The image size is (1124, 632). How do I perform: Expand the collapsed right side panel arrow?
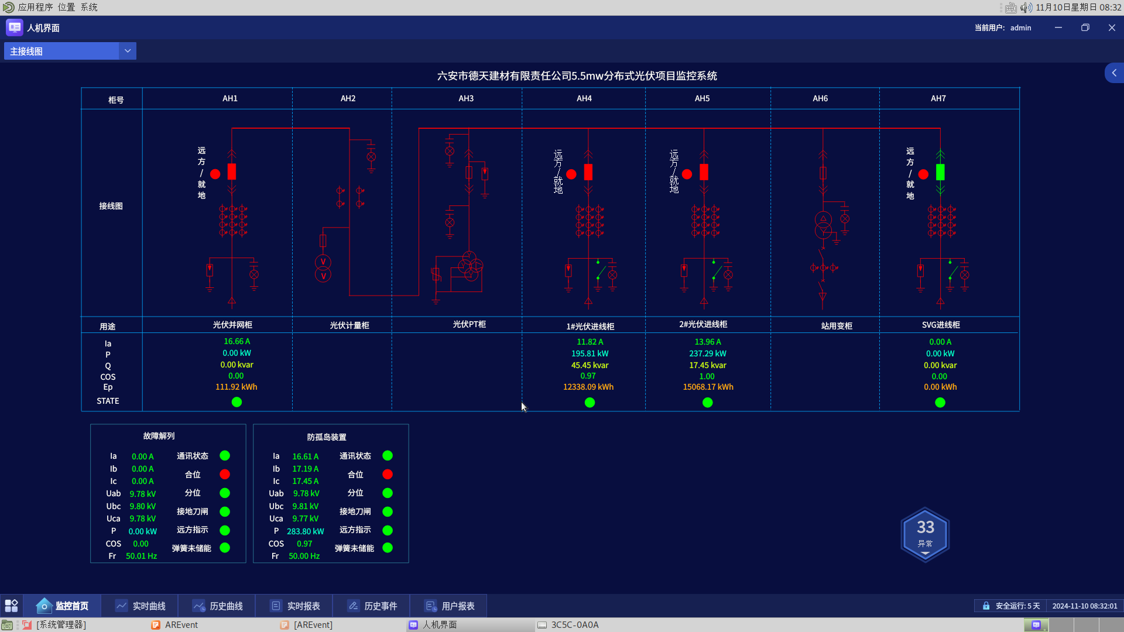pos(1114,73)
